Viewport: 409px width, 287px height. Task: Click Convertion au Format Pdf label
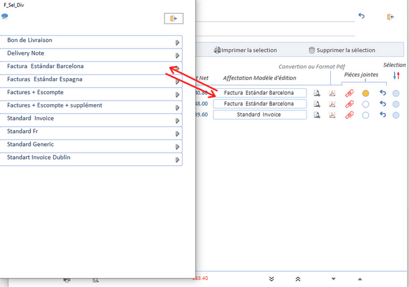click(x=312, y=66)
